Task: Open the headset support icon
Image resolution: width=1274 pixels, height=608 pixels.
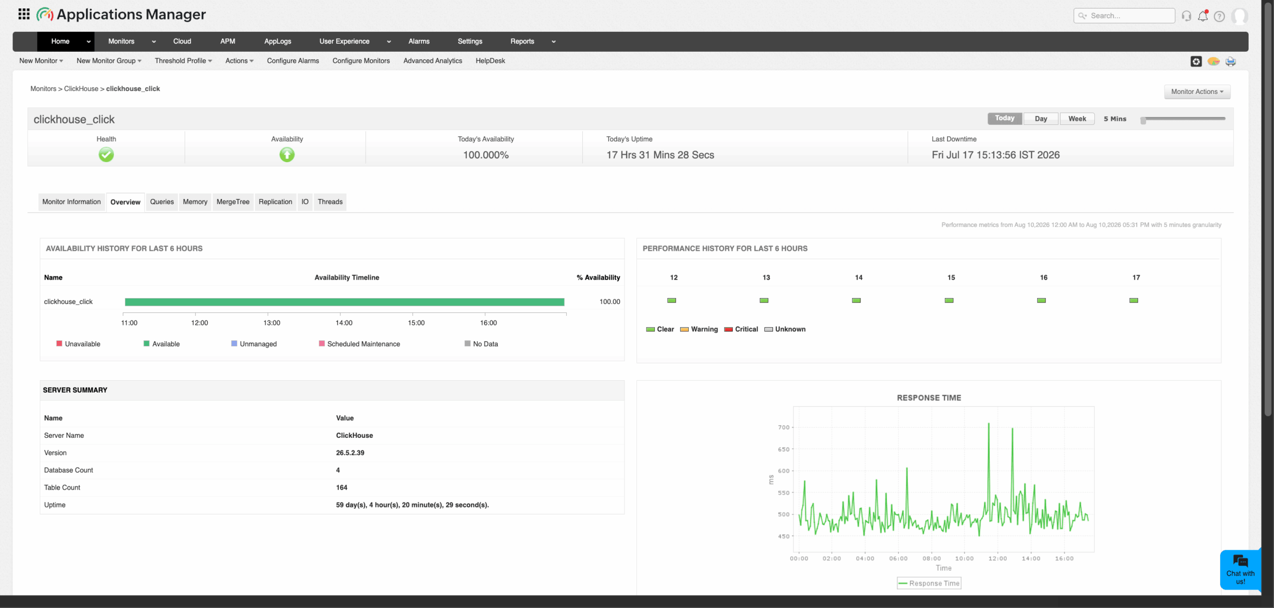Action: click(x=1186, y=16)
